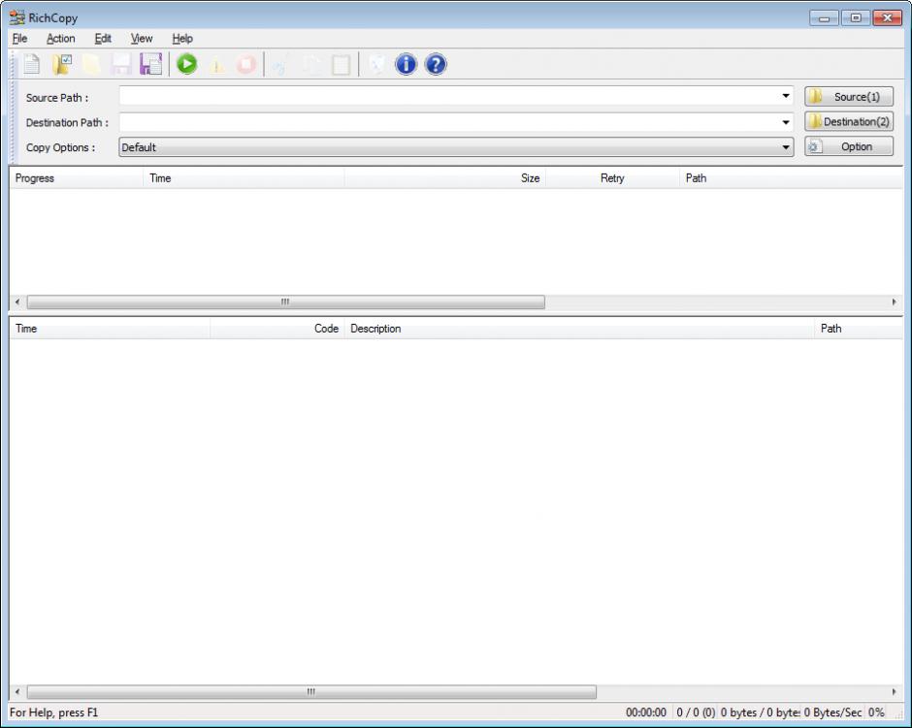Open the Help menu
This screenshot has height=728, width=912.
(182, 39)
